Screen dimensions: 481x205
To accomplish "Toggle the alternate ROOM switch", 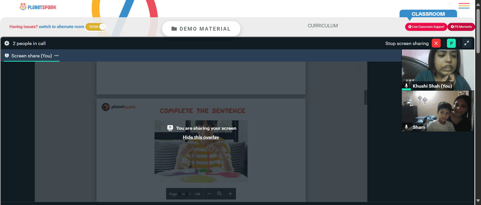I will click(x=96, y=26).
